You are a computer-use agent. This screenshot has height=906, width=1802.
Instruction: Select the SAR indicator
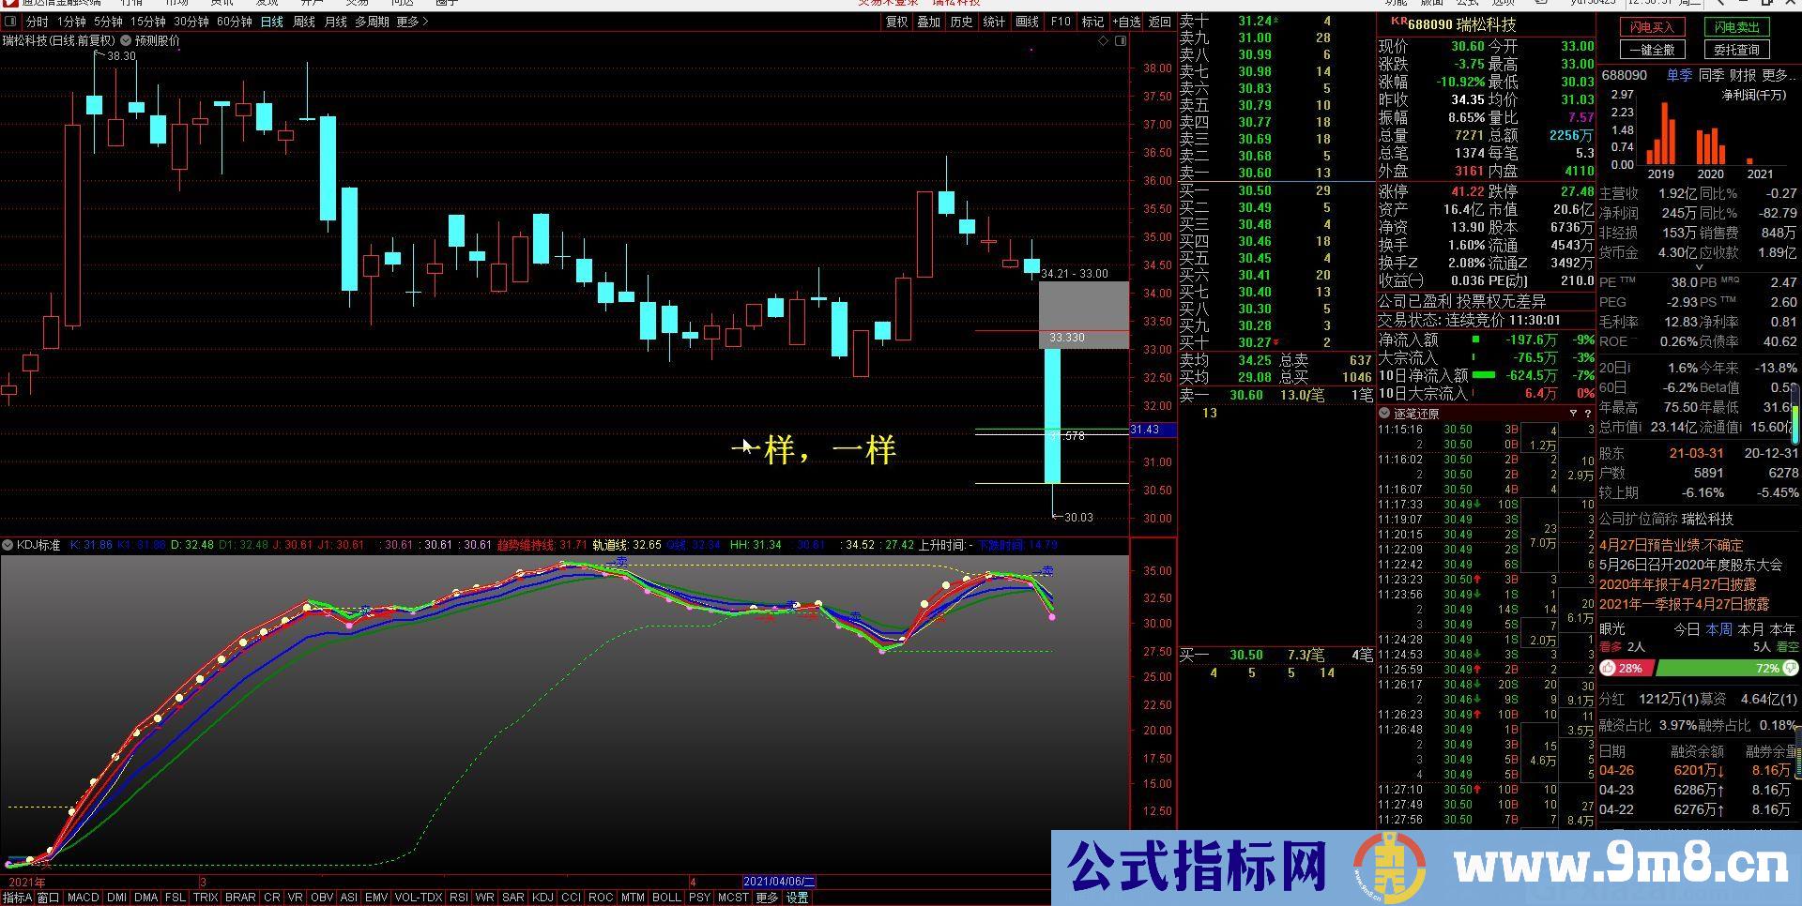(512, 898)
